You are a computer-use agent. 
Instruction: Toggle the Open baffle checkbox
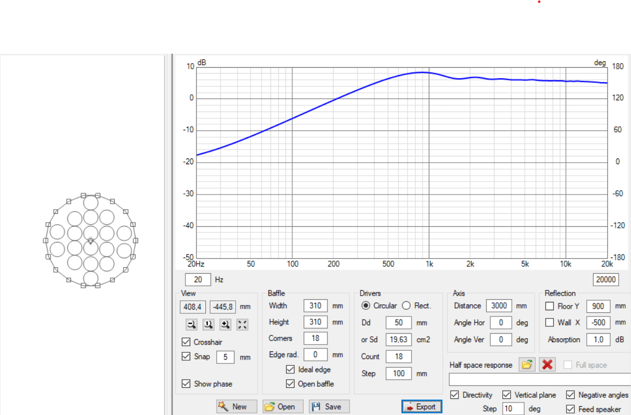coord(290,384)
